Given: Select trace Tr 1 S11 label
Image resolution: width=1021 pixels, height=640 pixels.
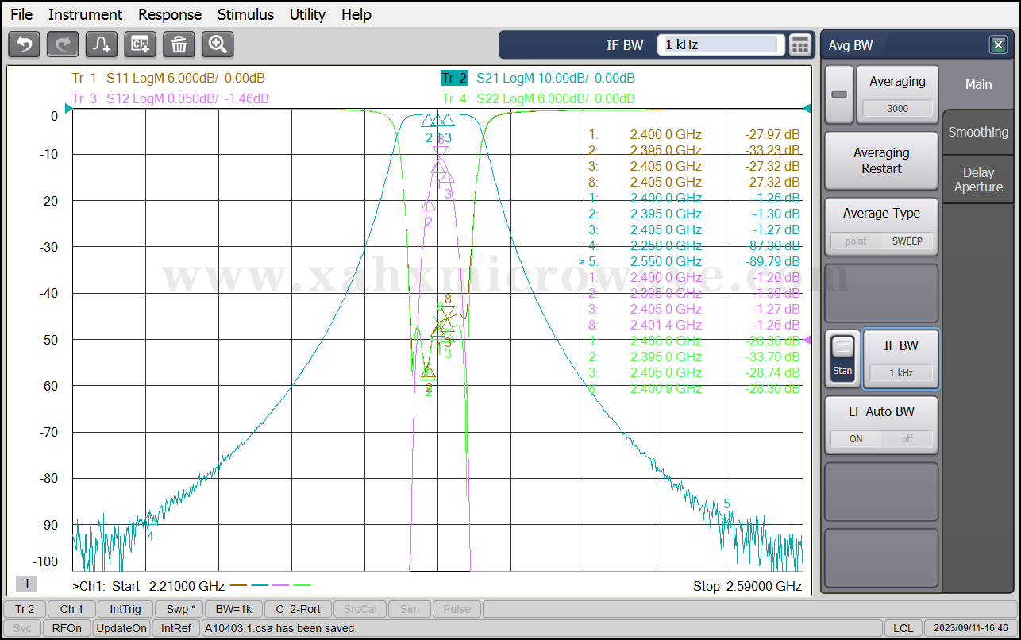Looking at the screenshot, I should point(168,78).
